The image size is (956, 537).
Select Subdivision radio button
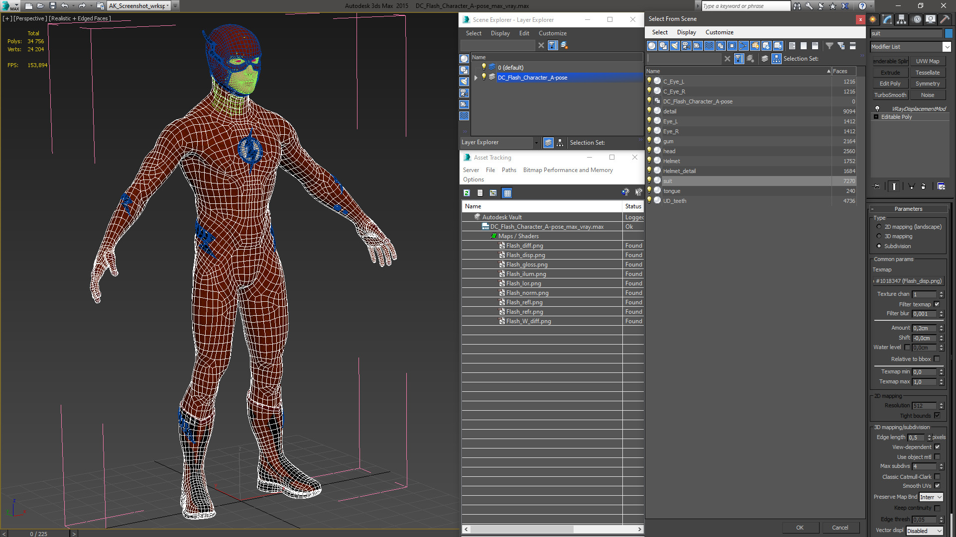pyautogui.click(x=879, y=246)
